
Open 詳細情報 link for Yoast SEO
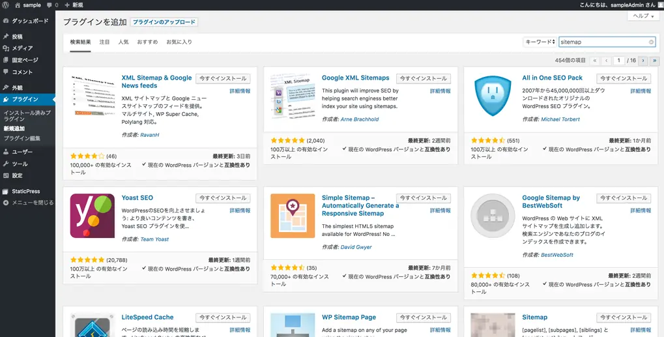[240, 211]
